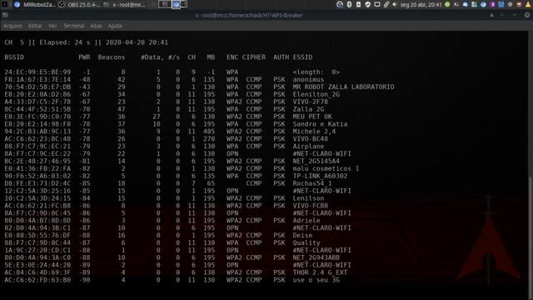Click ESSID malu cosmeticos 1
Screen dimensions: 533x300
326,168
